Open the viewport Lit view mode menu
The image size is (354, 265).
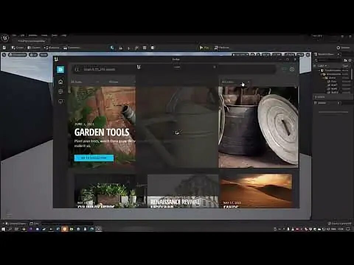pos(33,55)
